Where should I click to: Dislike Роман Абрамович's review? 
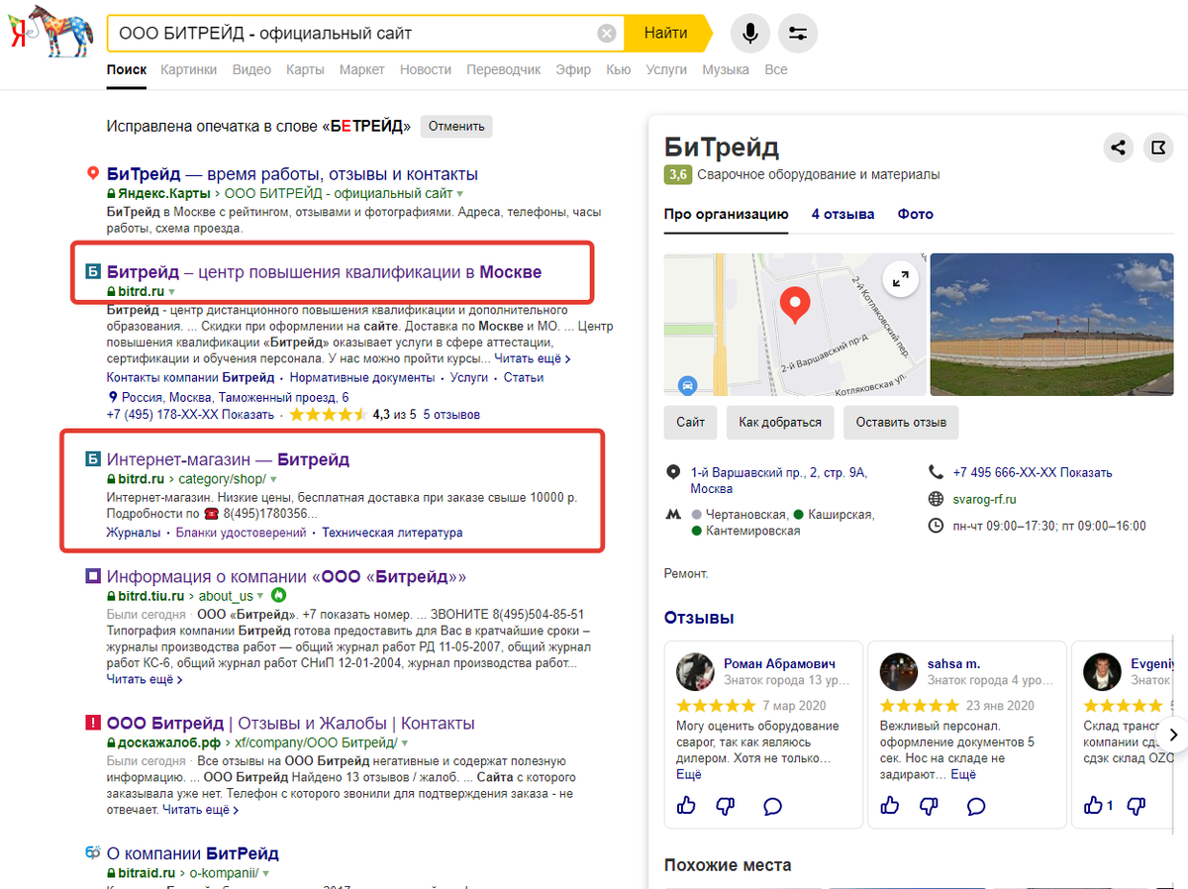pos(725,806)
